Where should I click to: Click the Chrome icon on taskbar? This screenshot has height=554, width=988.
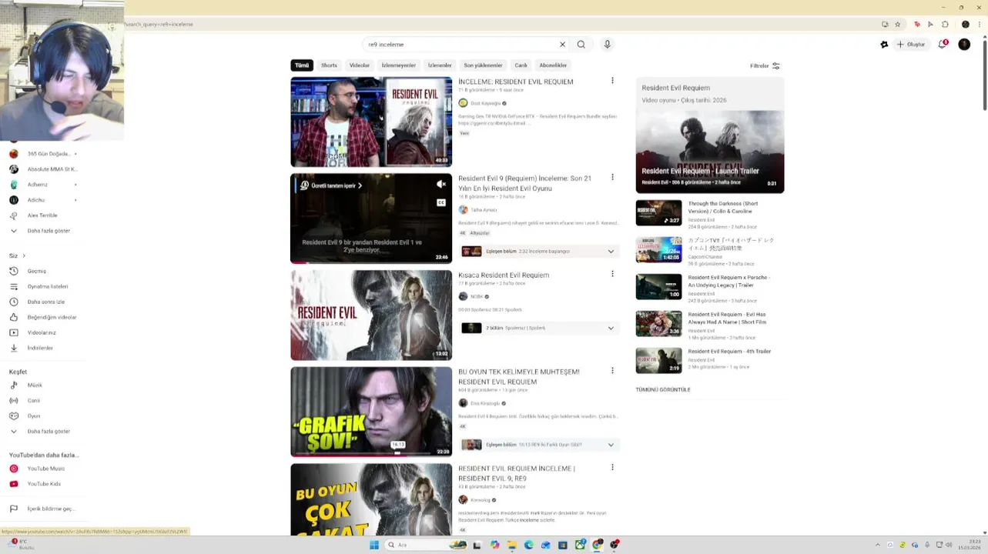point(597,545)
